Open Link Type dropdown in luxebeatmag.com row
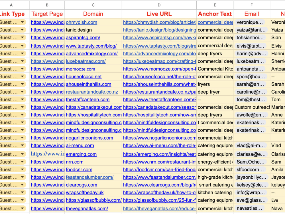Viewport: 285px width, 214px height. tap(22, 61)
